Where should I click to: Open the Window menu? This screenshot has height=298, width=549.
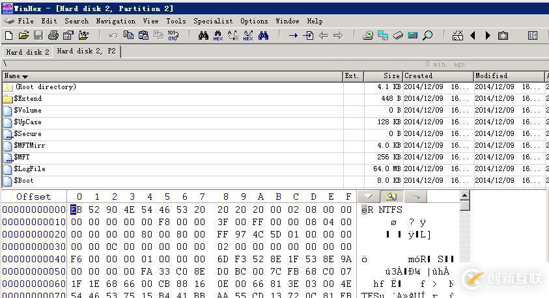tap(287, 21)
